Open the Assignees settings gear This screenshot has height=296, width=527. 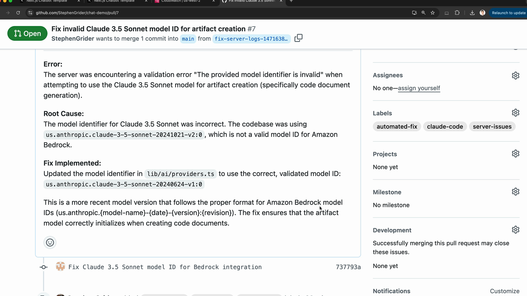515,75
